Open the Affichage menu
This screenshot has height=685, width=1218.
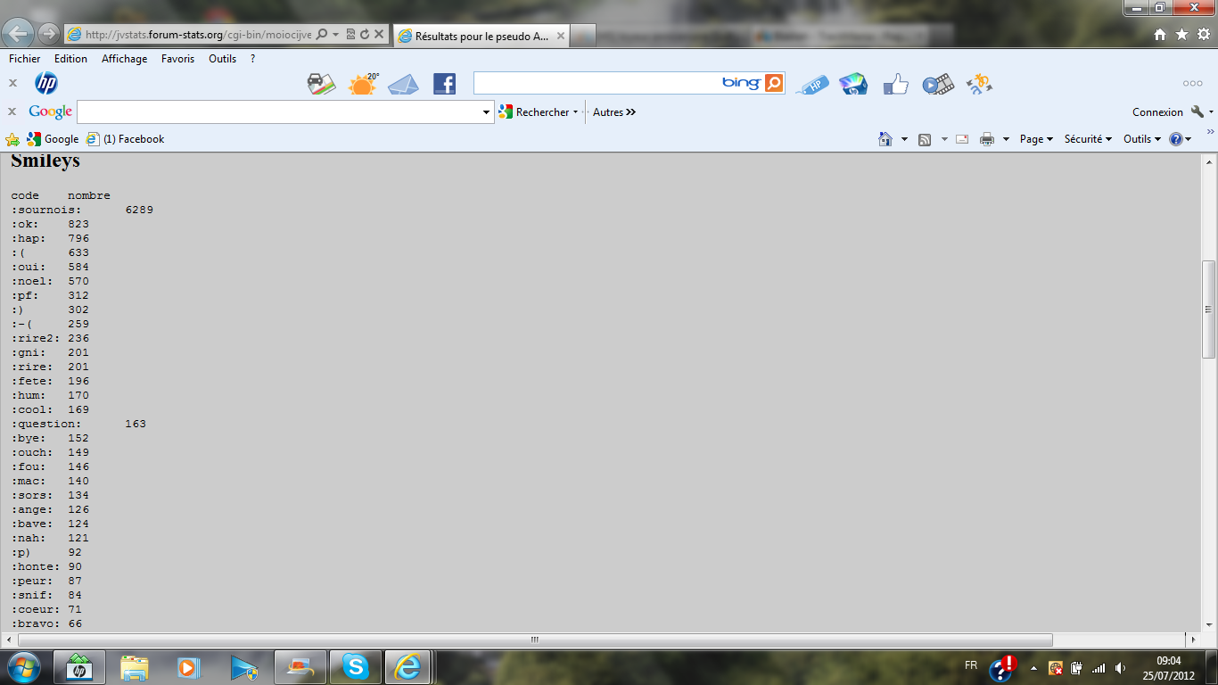click(x=124, y=59)
